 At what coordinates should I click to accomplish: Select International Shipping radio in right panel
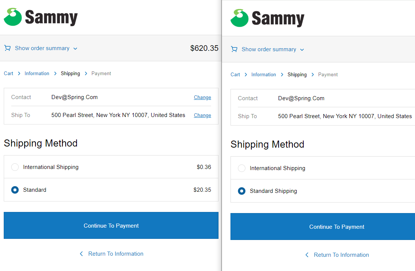coord(242,168)
